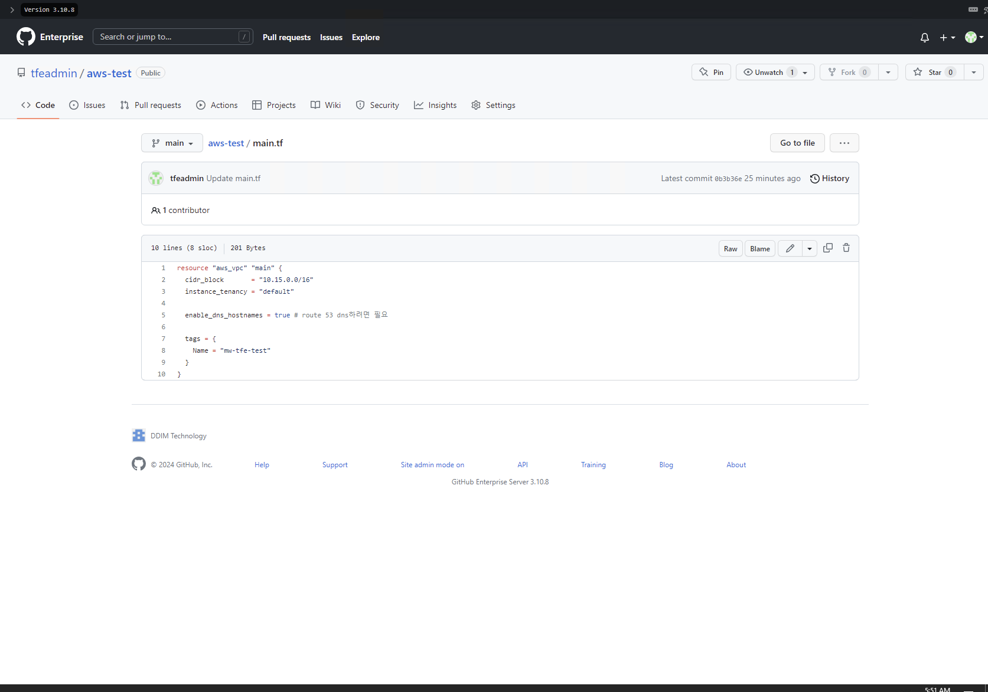The image size is (988, 692).
Task: Click the DDIM Technology text
Action: pyautogui.click(x=178, y=436)
